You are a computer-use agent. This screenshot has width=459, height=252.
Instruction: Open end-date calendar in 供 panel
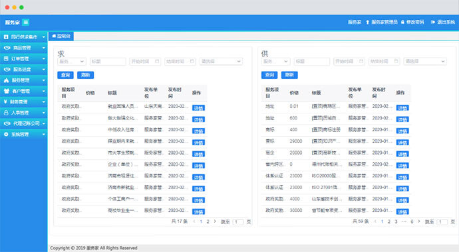[396, 61]
